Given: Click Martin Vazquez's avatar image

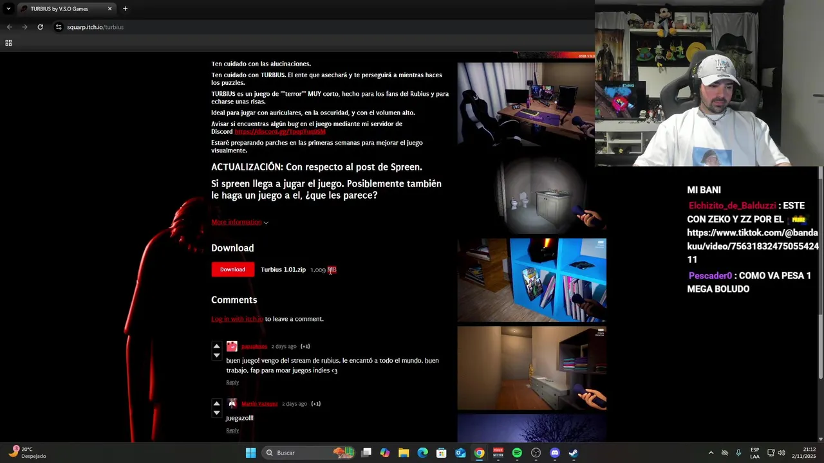Looking at the screenshot, I should [x=232, y=404].
